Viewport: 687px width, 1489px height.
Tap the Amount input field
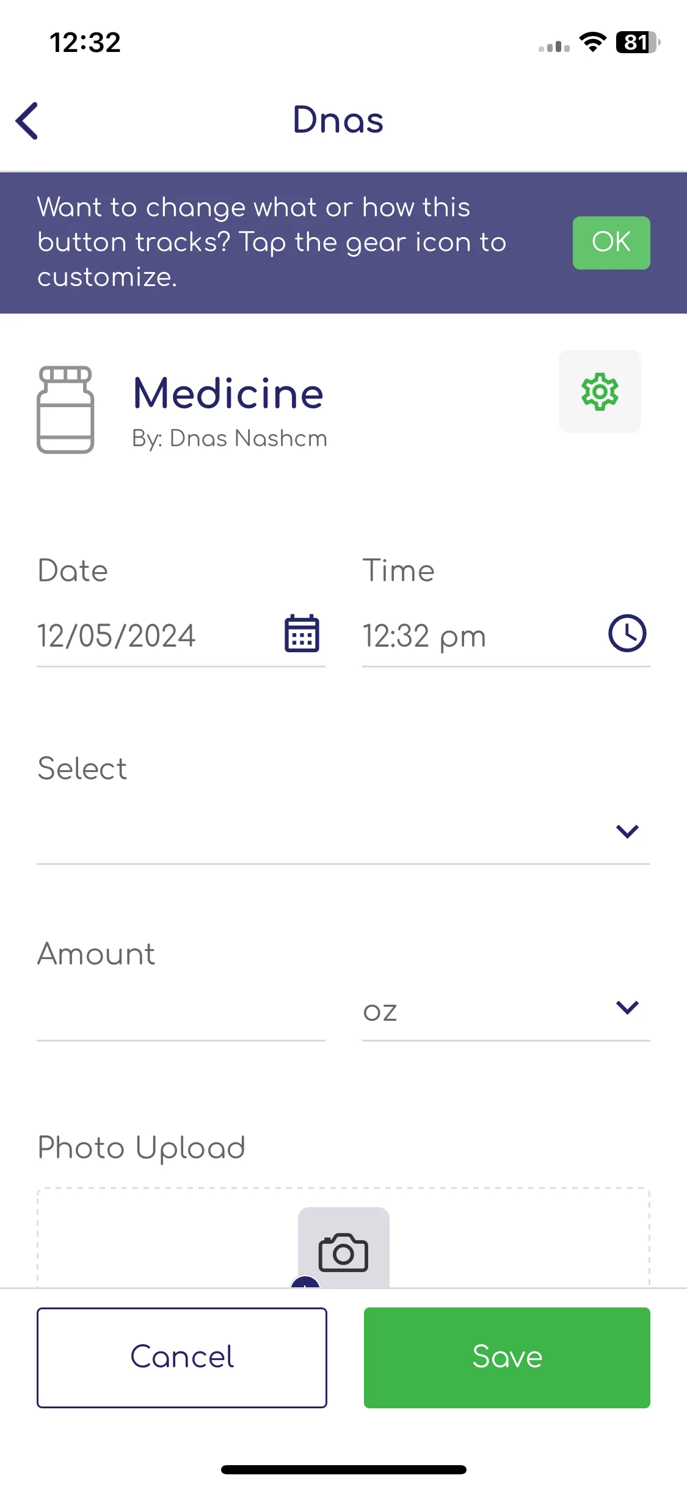[181, 1010]
